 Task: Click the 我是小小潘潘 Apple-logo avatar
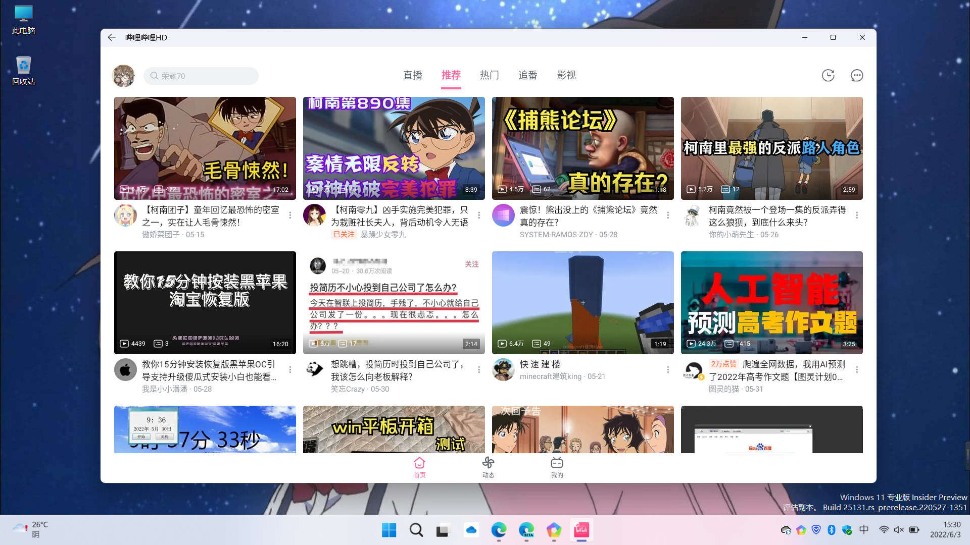point(125,370)
